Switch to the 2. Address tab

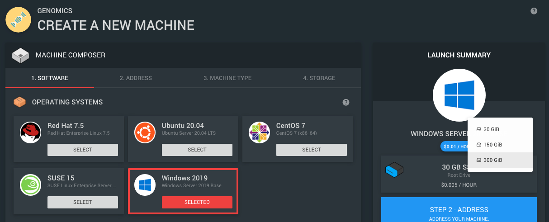[x=136, y=78]
